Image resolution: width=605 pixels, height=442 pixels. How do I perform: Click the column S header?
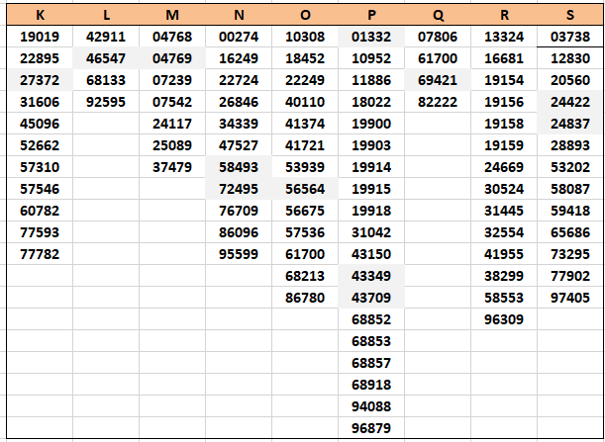coord(570,15)
